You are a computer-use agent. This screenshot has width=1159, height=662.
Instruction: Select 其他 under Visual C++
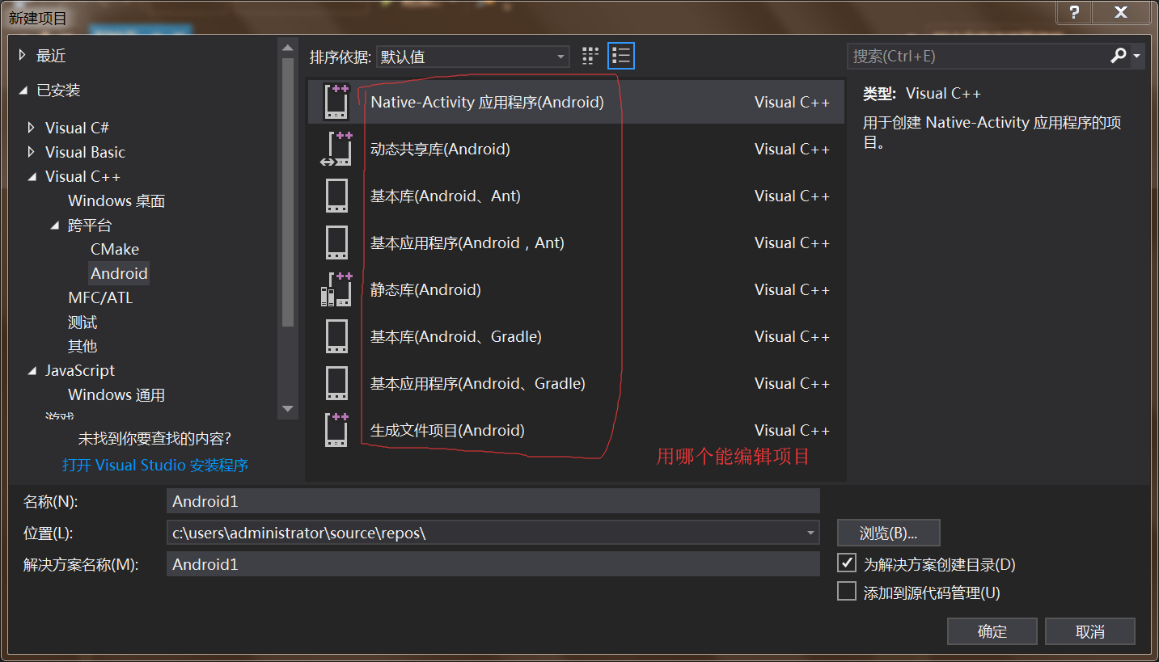[82, 346]
